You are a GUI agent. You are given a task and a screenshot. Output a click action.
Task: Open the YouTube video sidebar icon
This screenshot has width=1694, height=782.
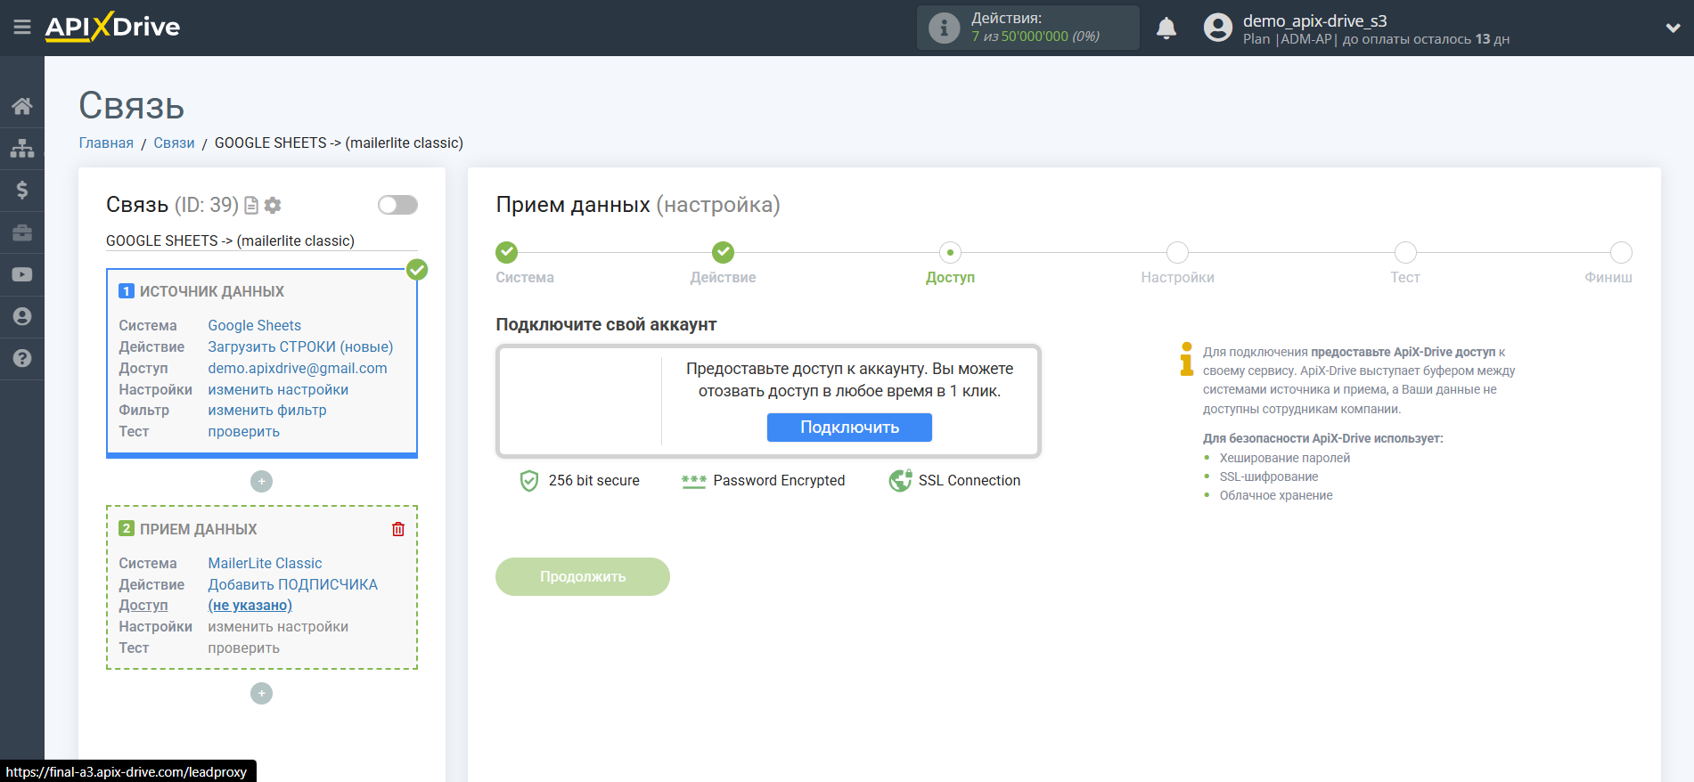tap(22, 274)
